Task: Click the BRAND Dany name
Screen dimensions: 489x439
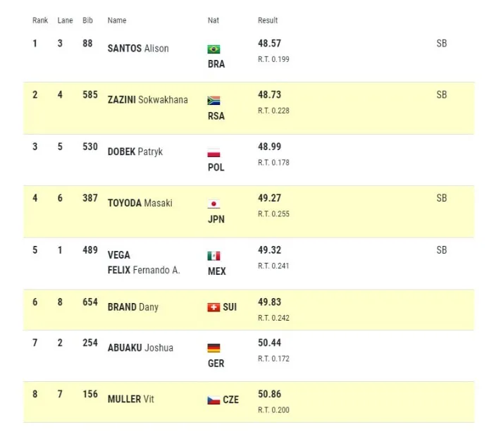Action: pyautogui.click(x=133, y=307)
